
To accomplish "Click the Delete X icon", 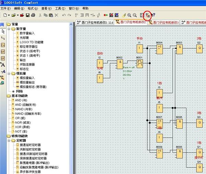I will [56, 15].
